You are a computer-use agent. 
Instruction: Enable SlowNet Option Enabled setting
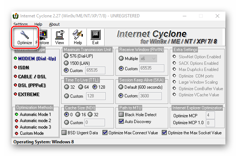click(174, 56)
